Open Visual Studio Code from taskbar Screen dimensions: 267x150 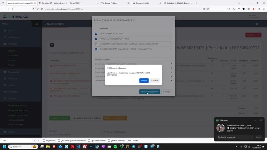(x=78, y=147)
